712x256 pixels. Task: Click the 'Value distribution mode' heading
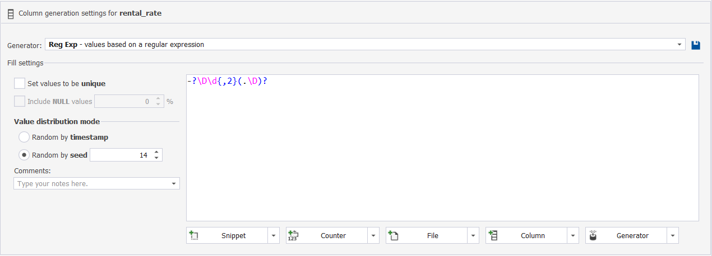coord(57,121)
